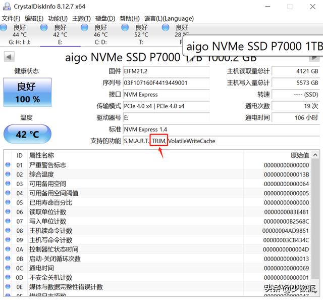Click raw value 0000000083E481
This screenshot has height=300, width=323.
click(x=286, y=212)
